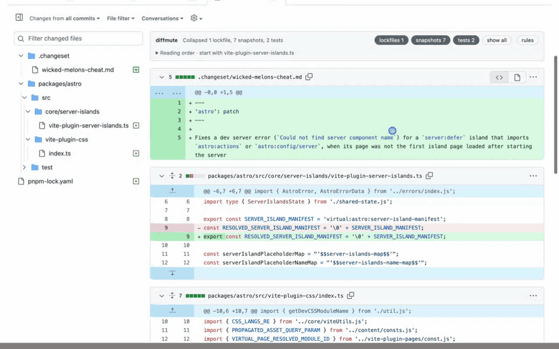The image size is (559, 349).
Task: Collapse the core/server-islands folder
Action: click(28, 112)
